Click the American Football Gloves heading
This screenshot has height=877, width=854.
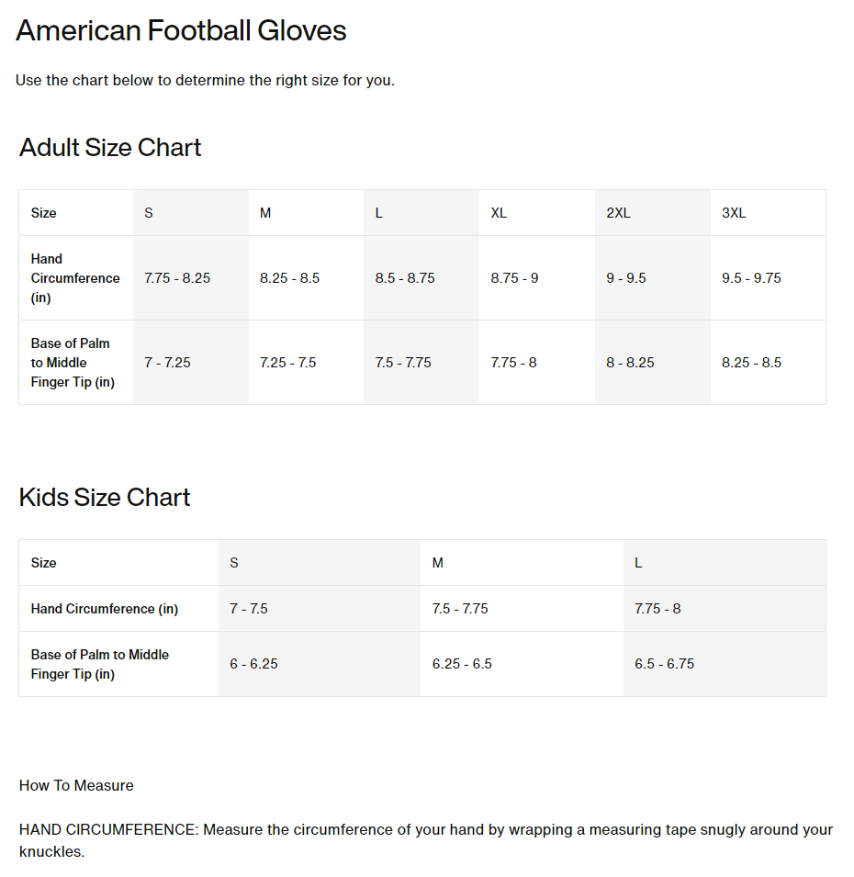[181, 30]
